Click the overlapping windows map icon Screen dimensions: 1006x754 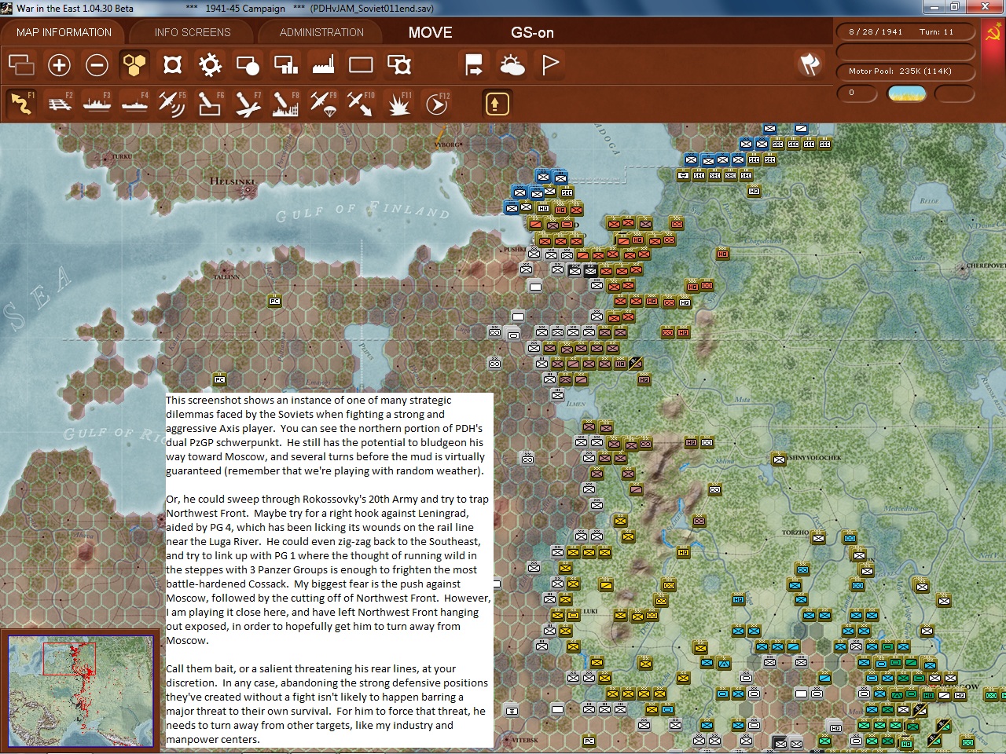[21, 64]
